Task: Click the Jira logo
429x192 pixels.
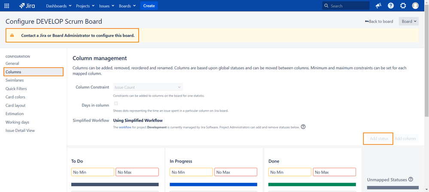Action: click(x=27, y=6)
